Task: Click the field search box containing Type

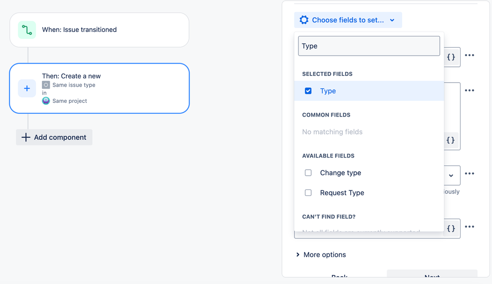Action: pos(369,46)
